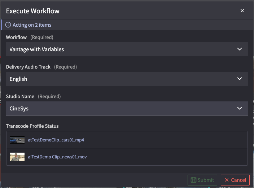Click the Acting on 2 items text
The image size is (254, 188).
pyautogui.click(x=32, y=25)
